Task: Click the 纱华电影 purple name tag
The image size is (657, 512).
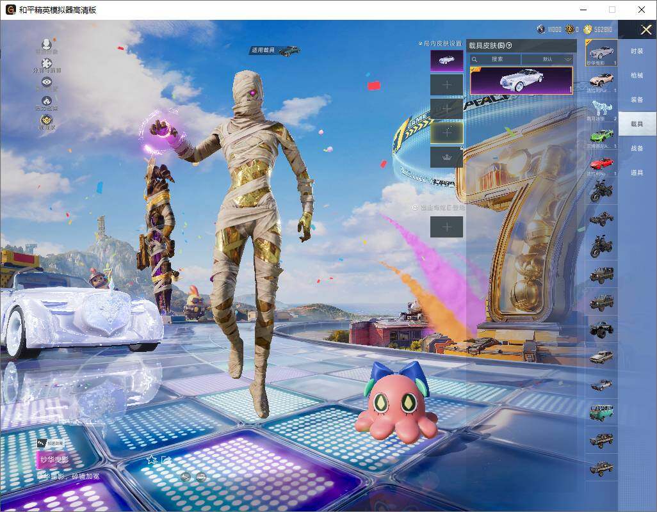Action: (53, 460)
